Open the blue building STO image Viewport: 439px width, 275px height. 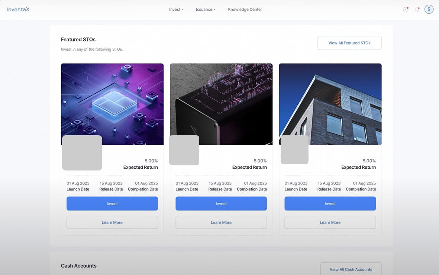pos(330,100)
